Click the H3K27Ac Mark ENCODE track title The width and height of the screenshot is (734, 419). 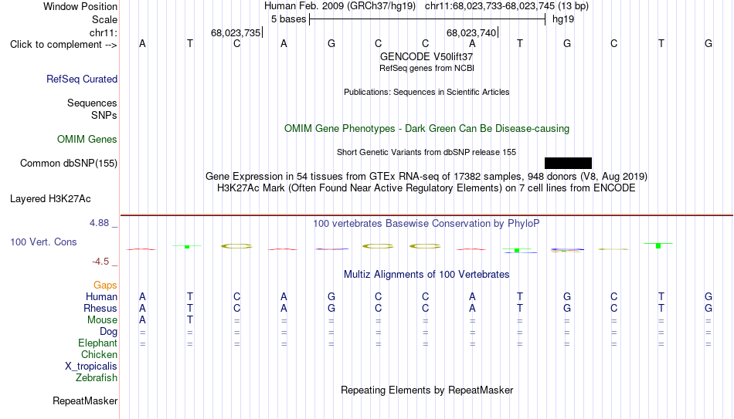click(x=426, y=188)
